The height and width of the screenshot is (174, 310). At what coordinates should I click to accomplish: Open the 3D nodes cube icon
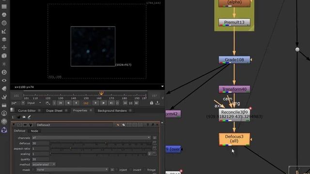(4, 56)
